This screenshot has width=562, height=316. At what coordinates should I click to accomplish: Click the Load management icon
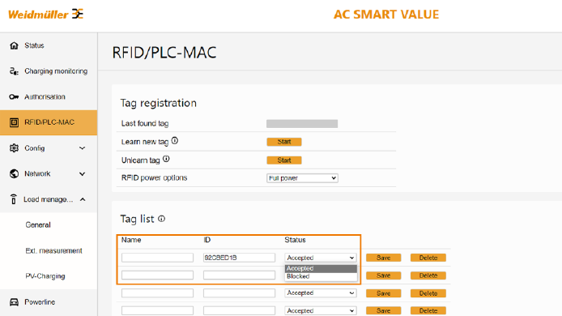pyautogui.click(x=14, y=199)
